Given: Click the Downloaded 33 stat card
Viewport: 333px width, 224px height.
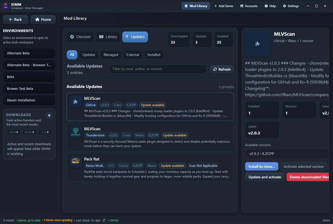Looking at the screenshot, I should click(179, 40).
